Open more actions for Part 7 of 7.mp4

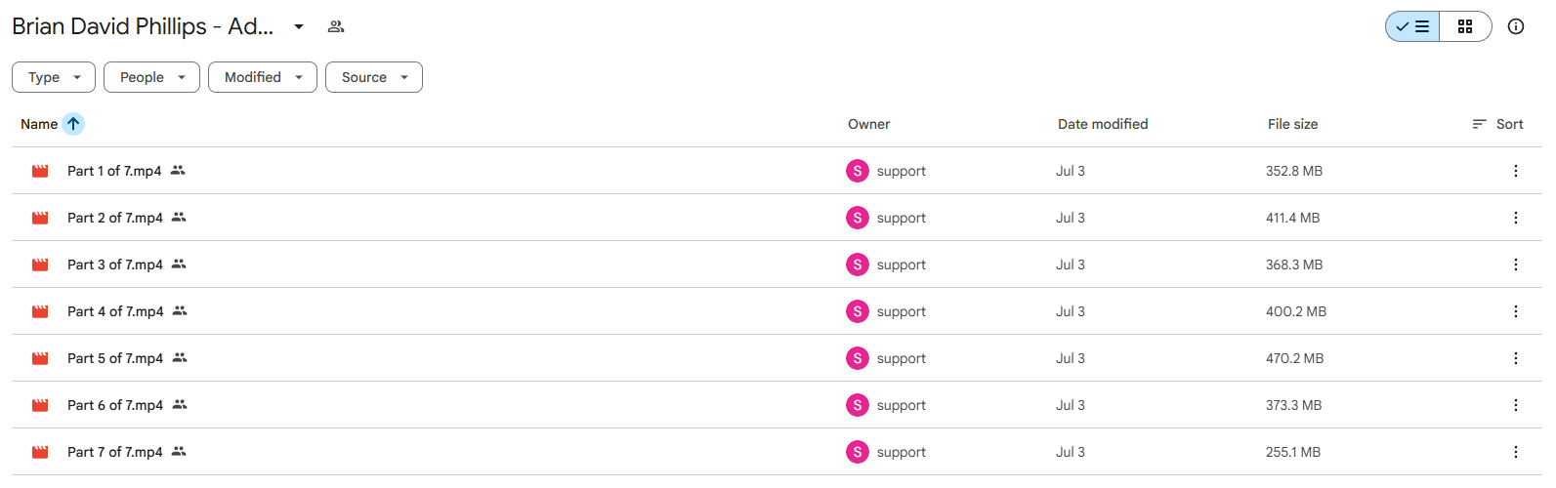1516,452
